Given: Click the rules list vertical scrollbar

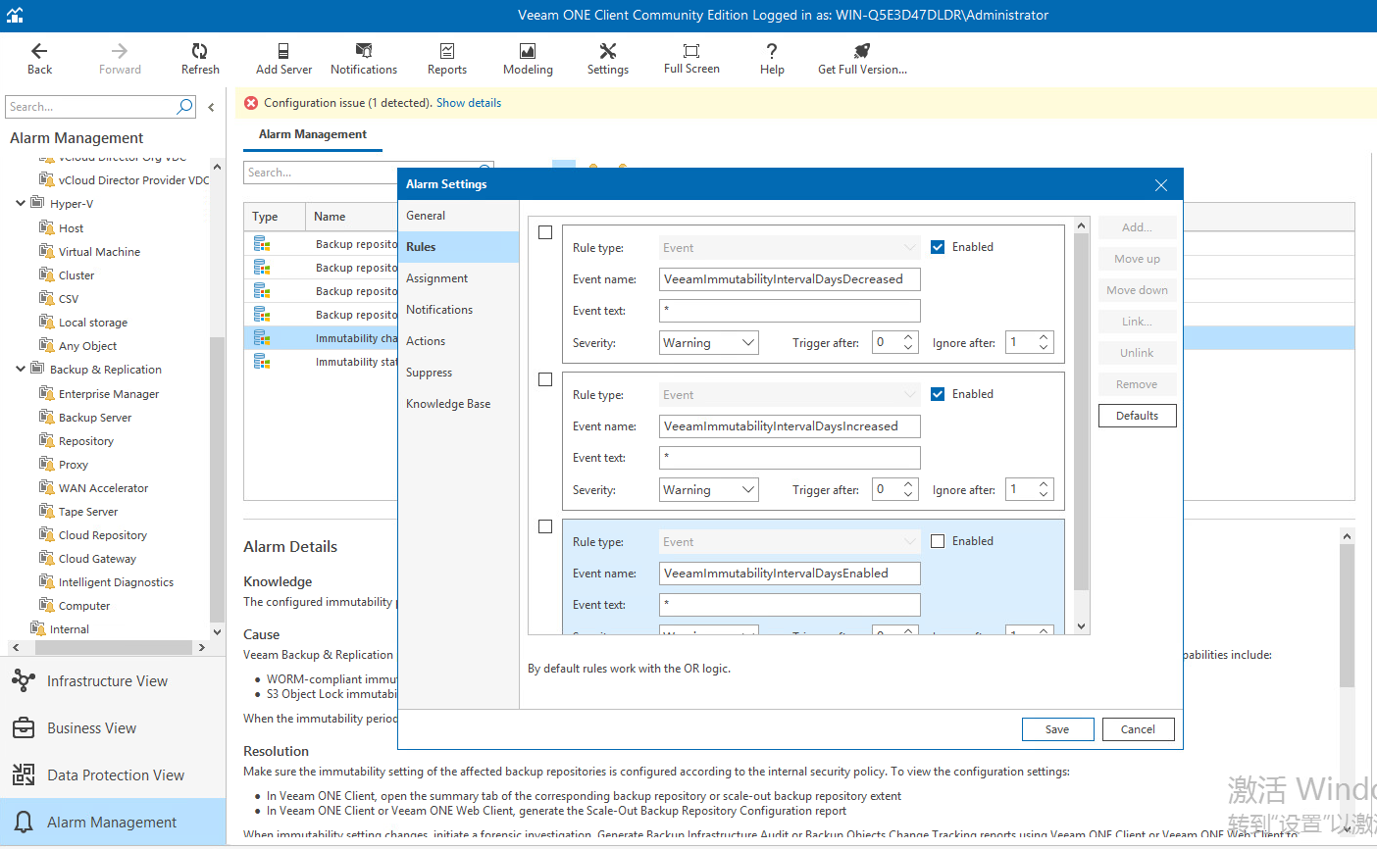Looking at the screenshot, I should (1081, 412).
